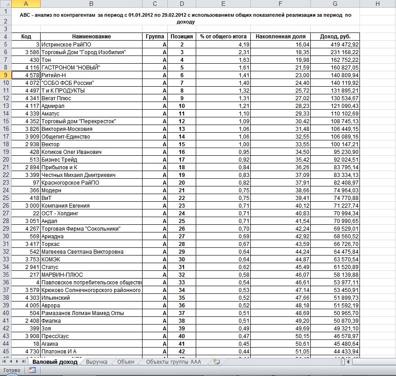Select the cell Рамазанов Логман Мамед Оглы

[x=91, y=313]
